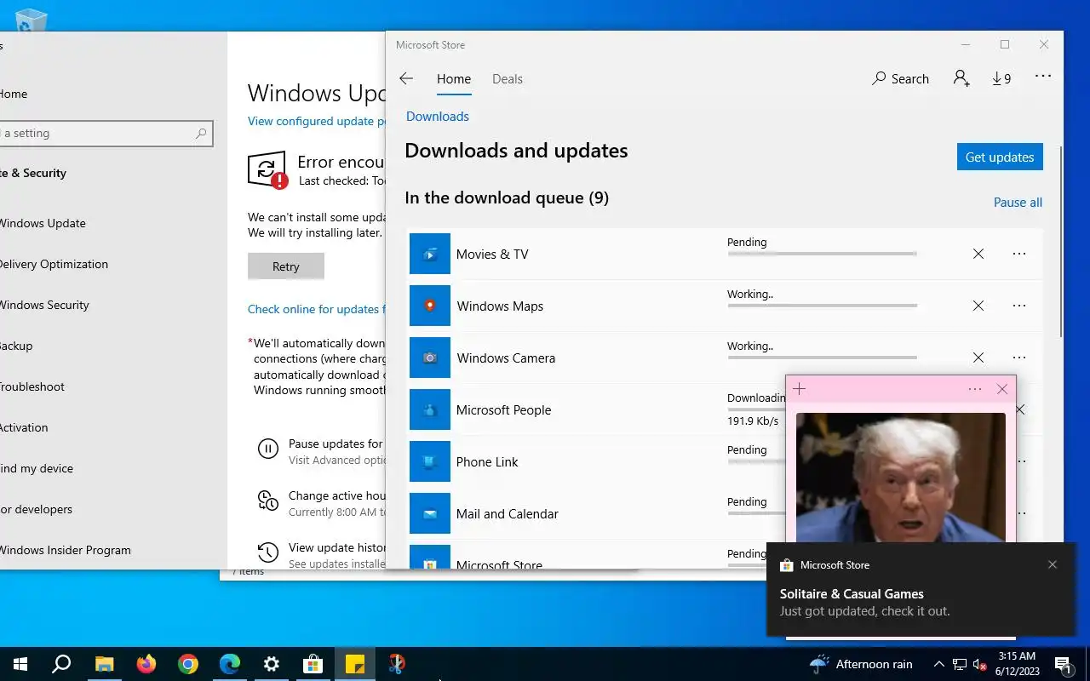
Task: Click the Microsoft People app icon
Action: (430, 409)
